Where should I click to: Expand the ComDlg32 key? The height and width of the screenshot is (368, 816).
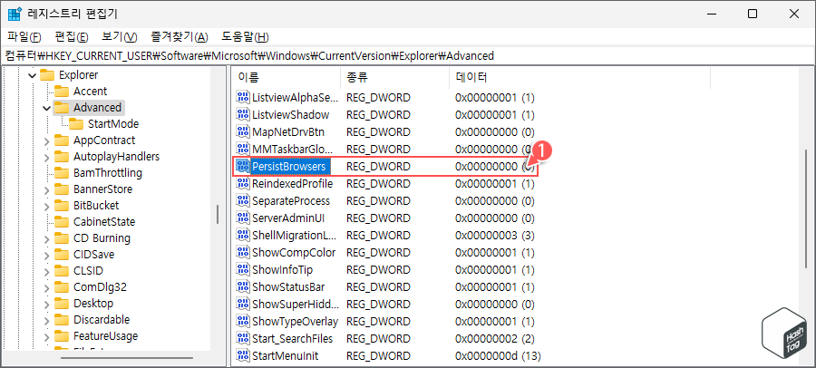coord(47,287)
